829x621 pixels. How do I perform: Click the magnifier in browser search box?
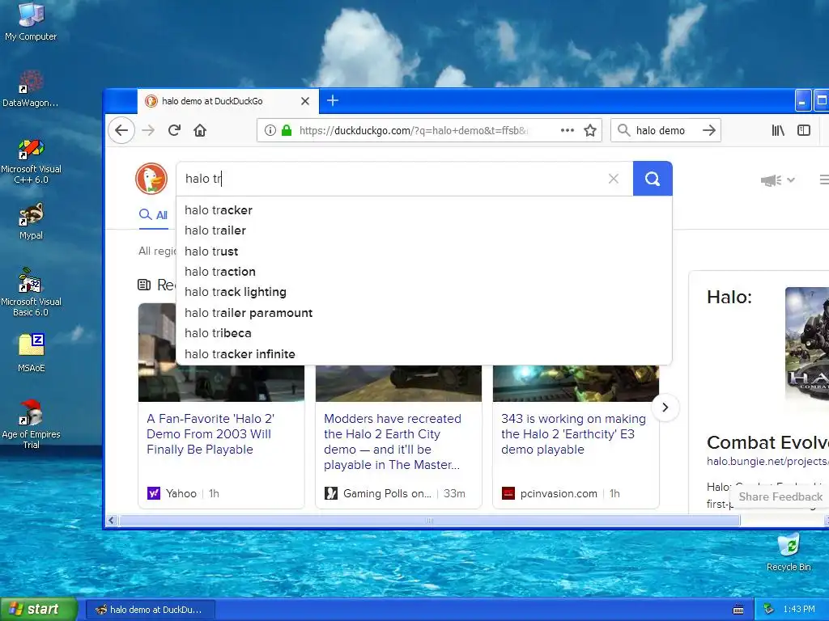pyautogui.click(x=624, y=130)
